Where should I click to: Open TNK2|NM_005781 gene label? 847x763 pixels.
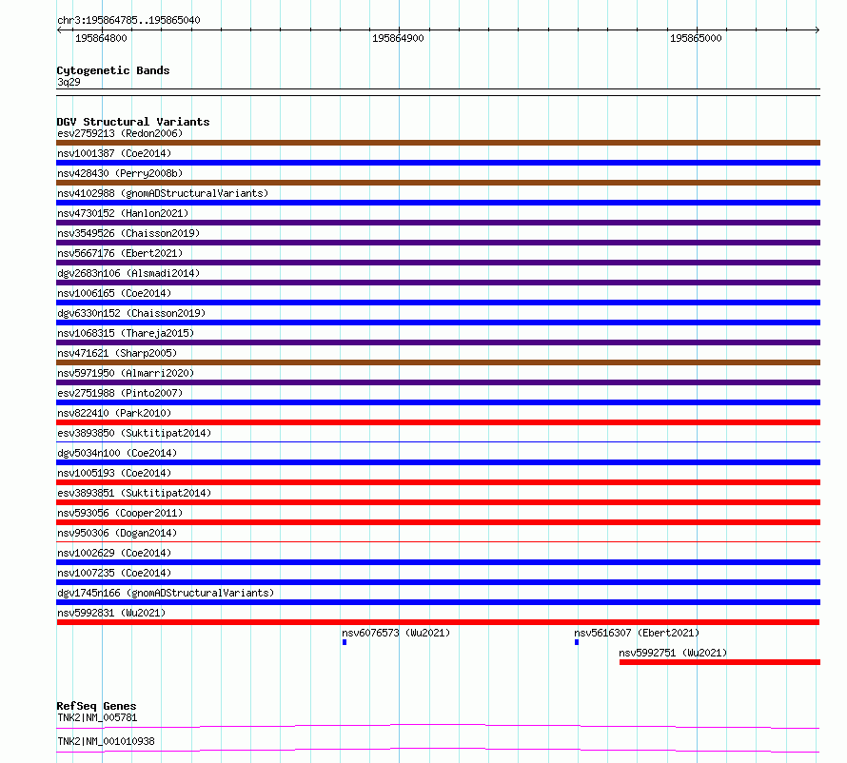97,717
